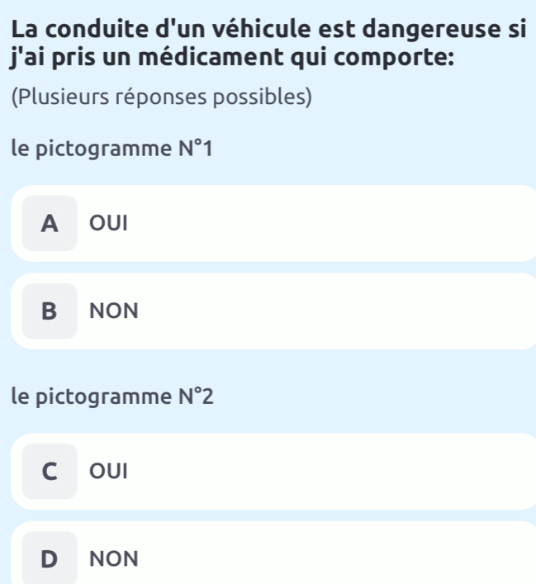The width and height of the screenshot is (536, 584).
Task: Select answer D NON for pictogramme N°2
Action: (273, 558)
